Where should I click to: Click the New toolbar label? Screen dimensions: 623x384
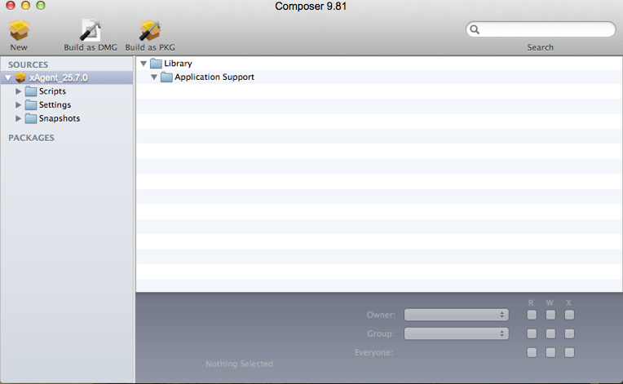click(x=19, y=47)
